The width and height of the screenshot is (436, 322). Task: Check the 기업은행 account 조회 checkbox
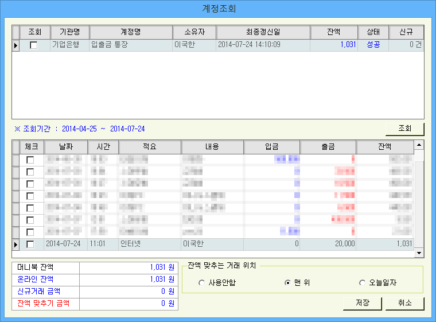34,45
